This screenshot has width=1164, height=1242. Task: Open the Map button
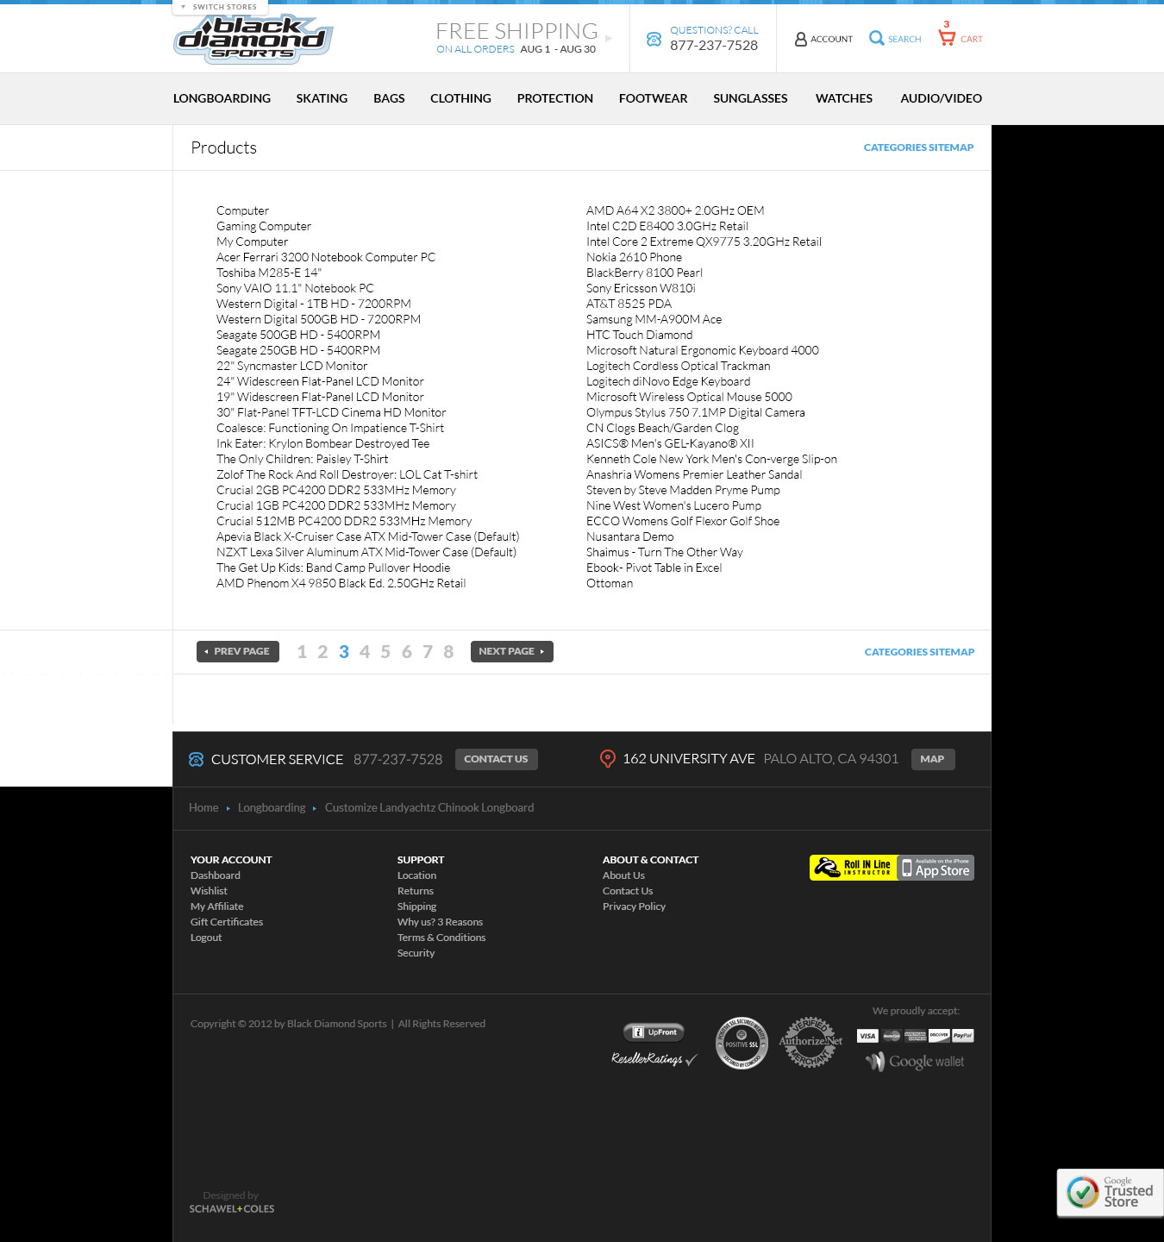click(x=932, y=759)
